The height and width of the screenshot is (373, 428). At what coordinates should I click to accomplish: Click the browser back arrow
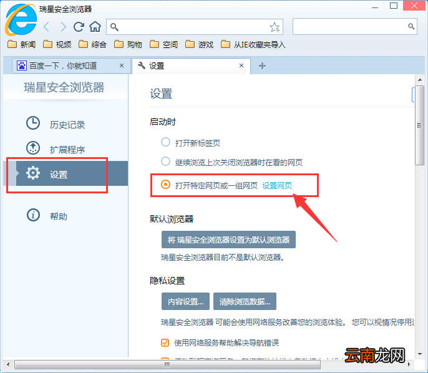(x=47, y=27)
